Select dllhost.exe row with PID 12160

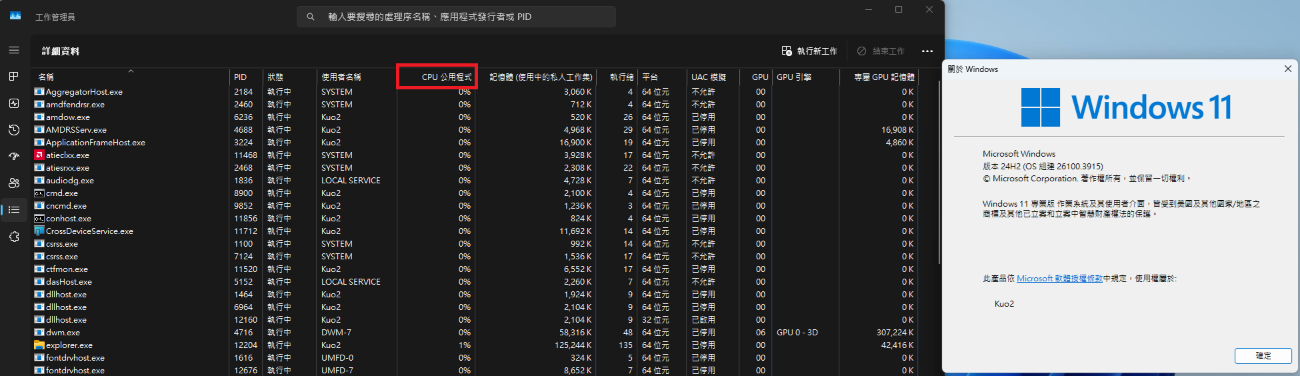475,319
